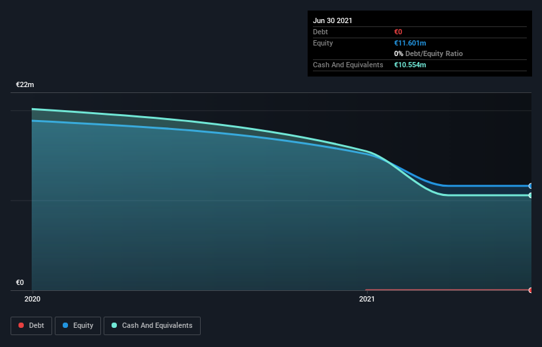Click the 2021 axis label
Viewport: 542px width, 347px height.
pyautogui.click(x=367, y=299)
